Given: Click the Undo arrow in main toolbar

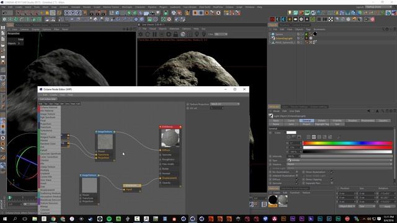Looking at the screenshot, I should coord(4,12).
